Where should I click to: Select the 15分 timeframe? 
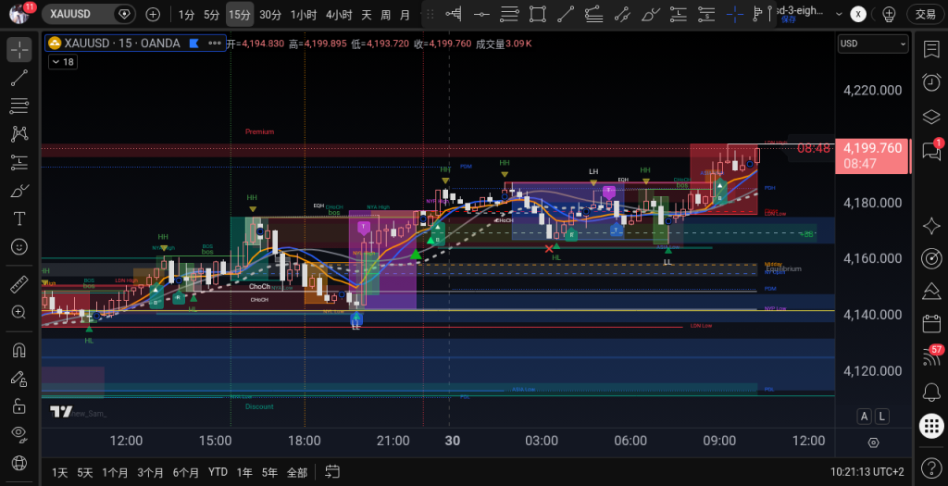point(240,15)
